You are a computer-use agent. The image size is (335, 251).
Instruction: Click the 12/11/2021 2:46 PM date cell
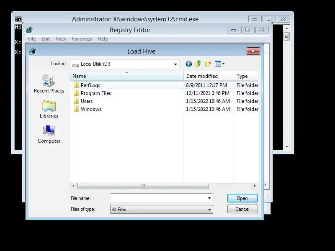(208, 93)
